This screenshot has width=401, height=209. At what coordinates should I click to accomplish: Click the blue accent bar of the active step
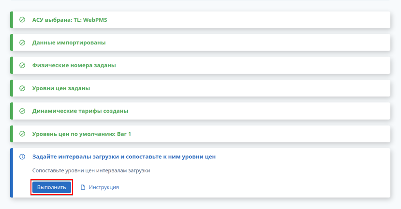click(12, 173)
